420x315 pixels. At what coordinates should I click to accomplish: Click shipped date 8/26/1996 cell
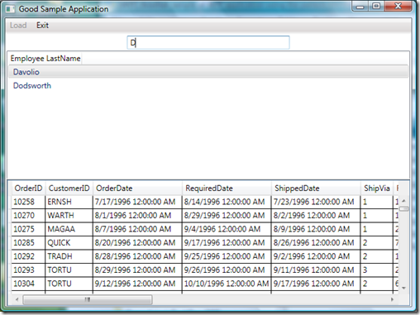(316, 243)
